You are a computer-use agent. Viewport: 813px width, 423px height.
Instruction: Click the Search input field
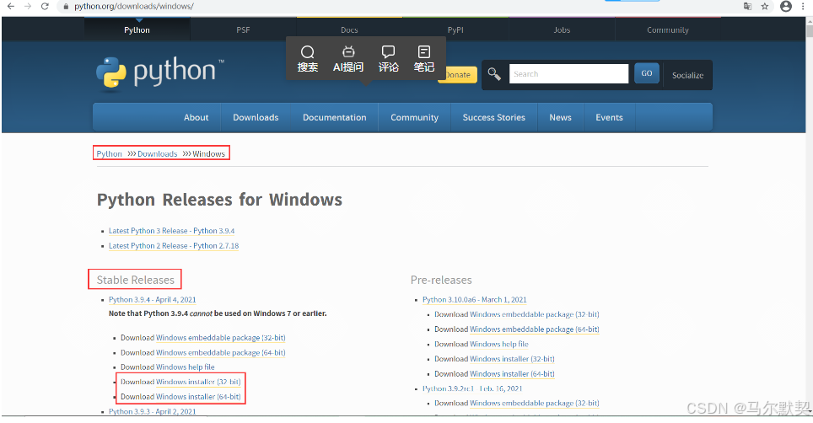pos(568,73)
